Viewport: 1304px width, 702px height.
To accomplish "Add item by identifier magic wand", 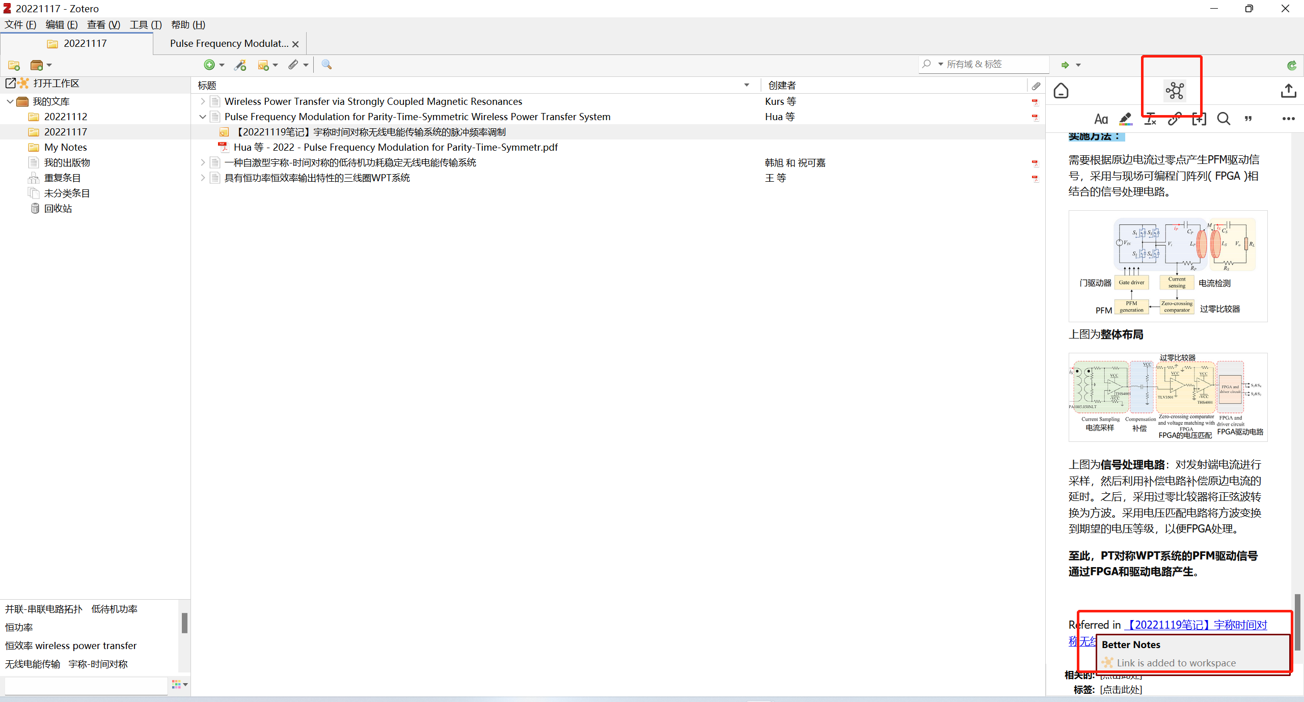I will pyautogui.click(x=240, y=65).
